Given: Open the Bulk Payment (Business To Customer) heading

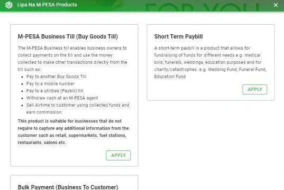Looking at the screenshot, I should pos(68,187).
